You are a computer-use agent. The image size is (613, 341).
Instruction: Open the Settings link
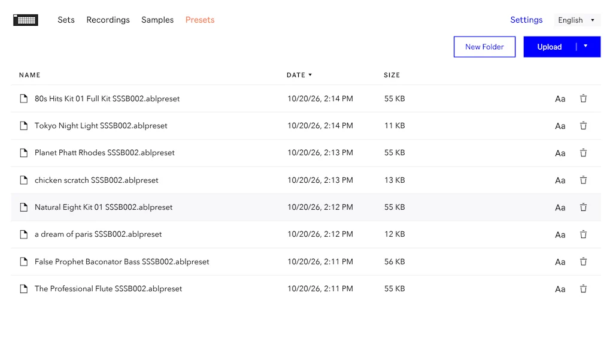point(526,20)
